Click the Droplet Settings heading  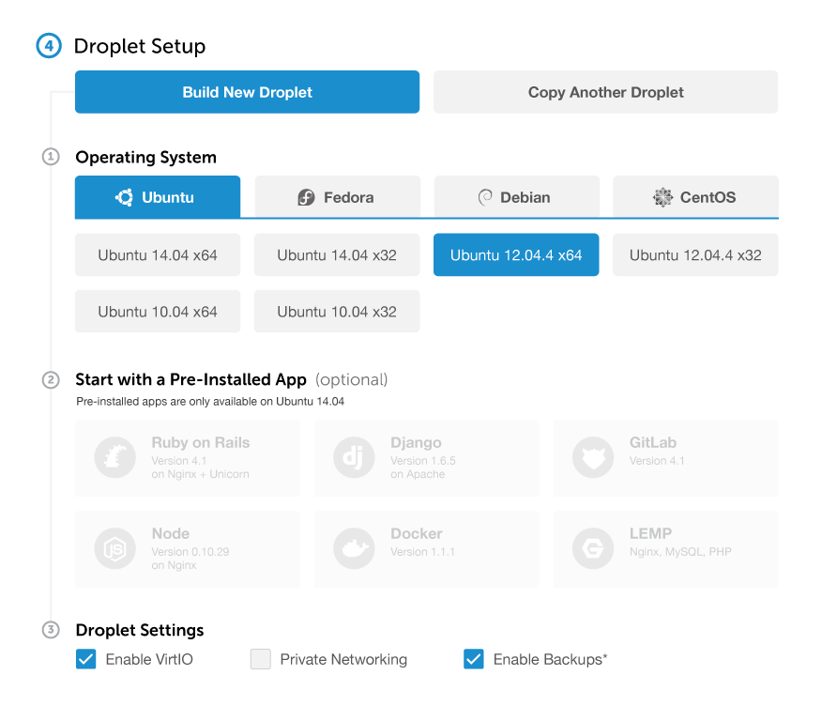(x=140, y=630)
